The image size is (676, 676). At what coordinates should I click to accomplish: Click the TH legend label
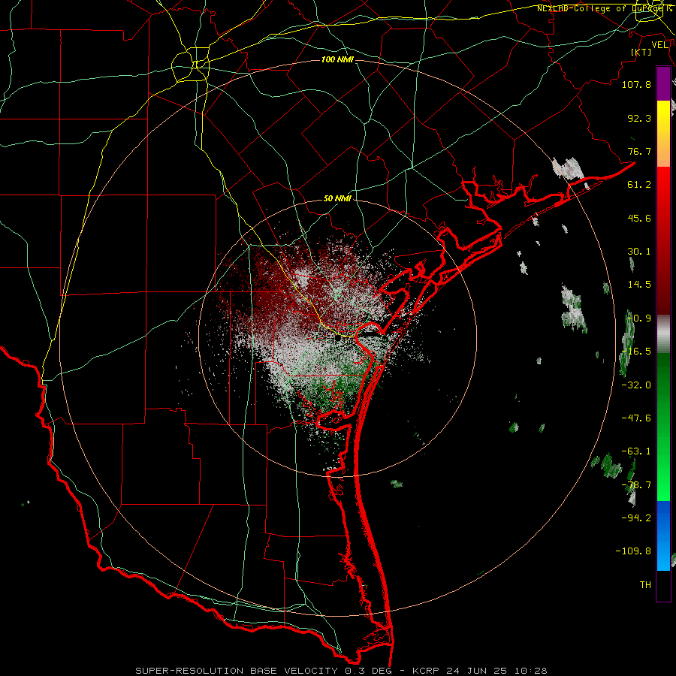coord(645,585)
